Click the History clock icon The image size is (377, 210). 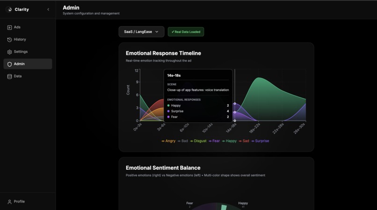point(9,40)
